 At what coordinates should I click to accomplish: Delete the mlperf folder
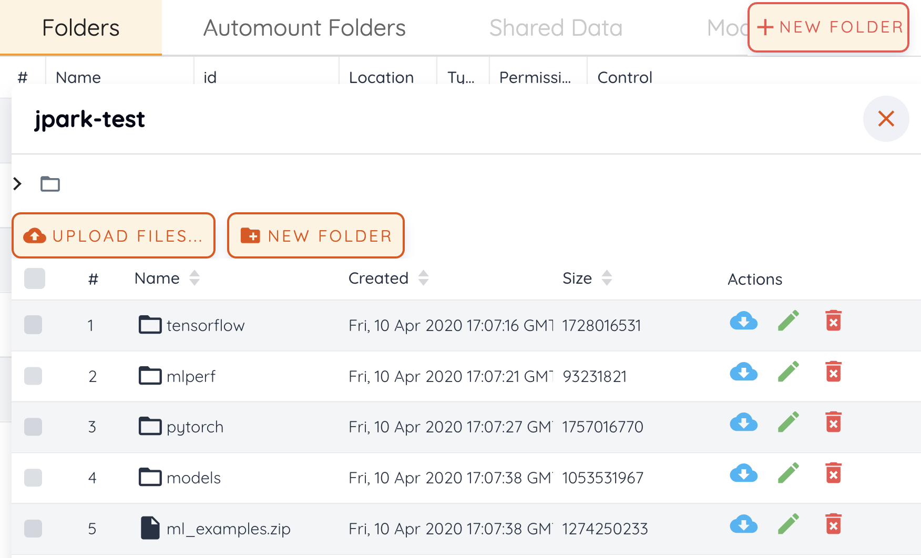click(833, 371)
